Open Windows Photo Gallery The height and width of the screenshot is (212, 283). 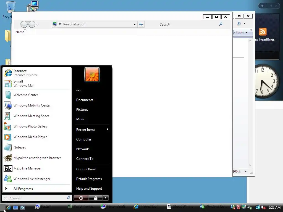37,126
